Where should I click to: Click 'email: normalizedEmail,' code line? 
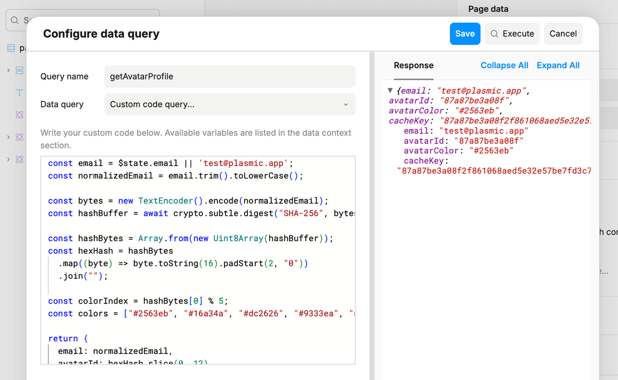(x=115, y=351)
